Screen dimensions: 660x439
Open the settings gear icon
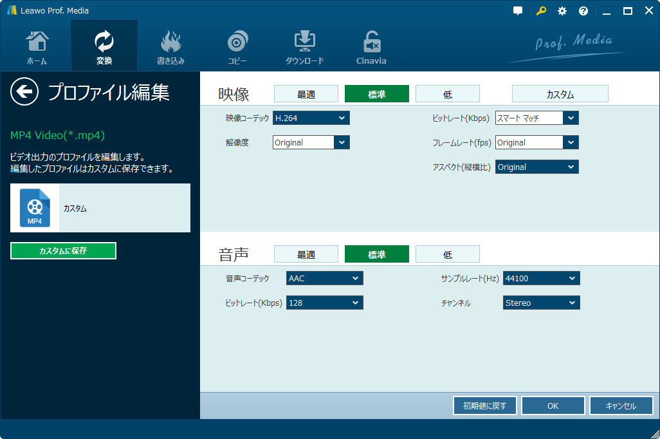click(x=562, y=10)
